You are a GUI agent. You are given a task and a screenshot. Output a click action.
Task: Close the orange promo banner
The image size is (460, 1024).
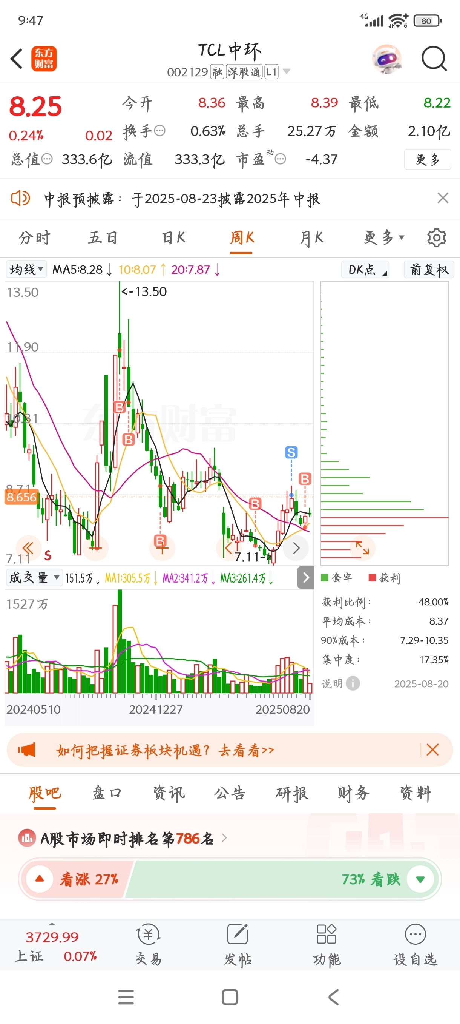point(432,750)
